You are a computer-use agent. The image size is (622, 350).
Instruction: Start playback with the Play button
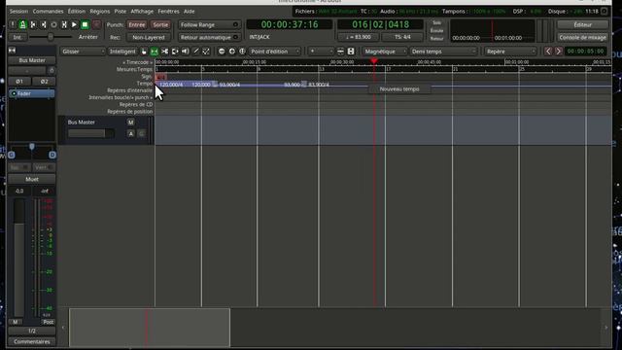tap(75, 24)
